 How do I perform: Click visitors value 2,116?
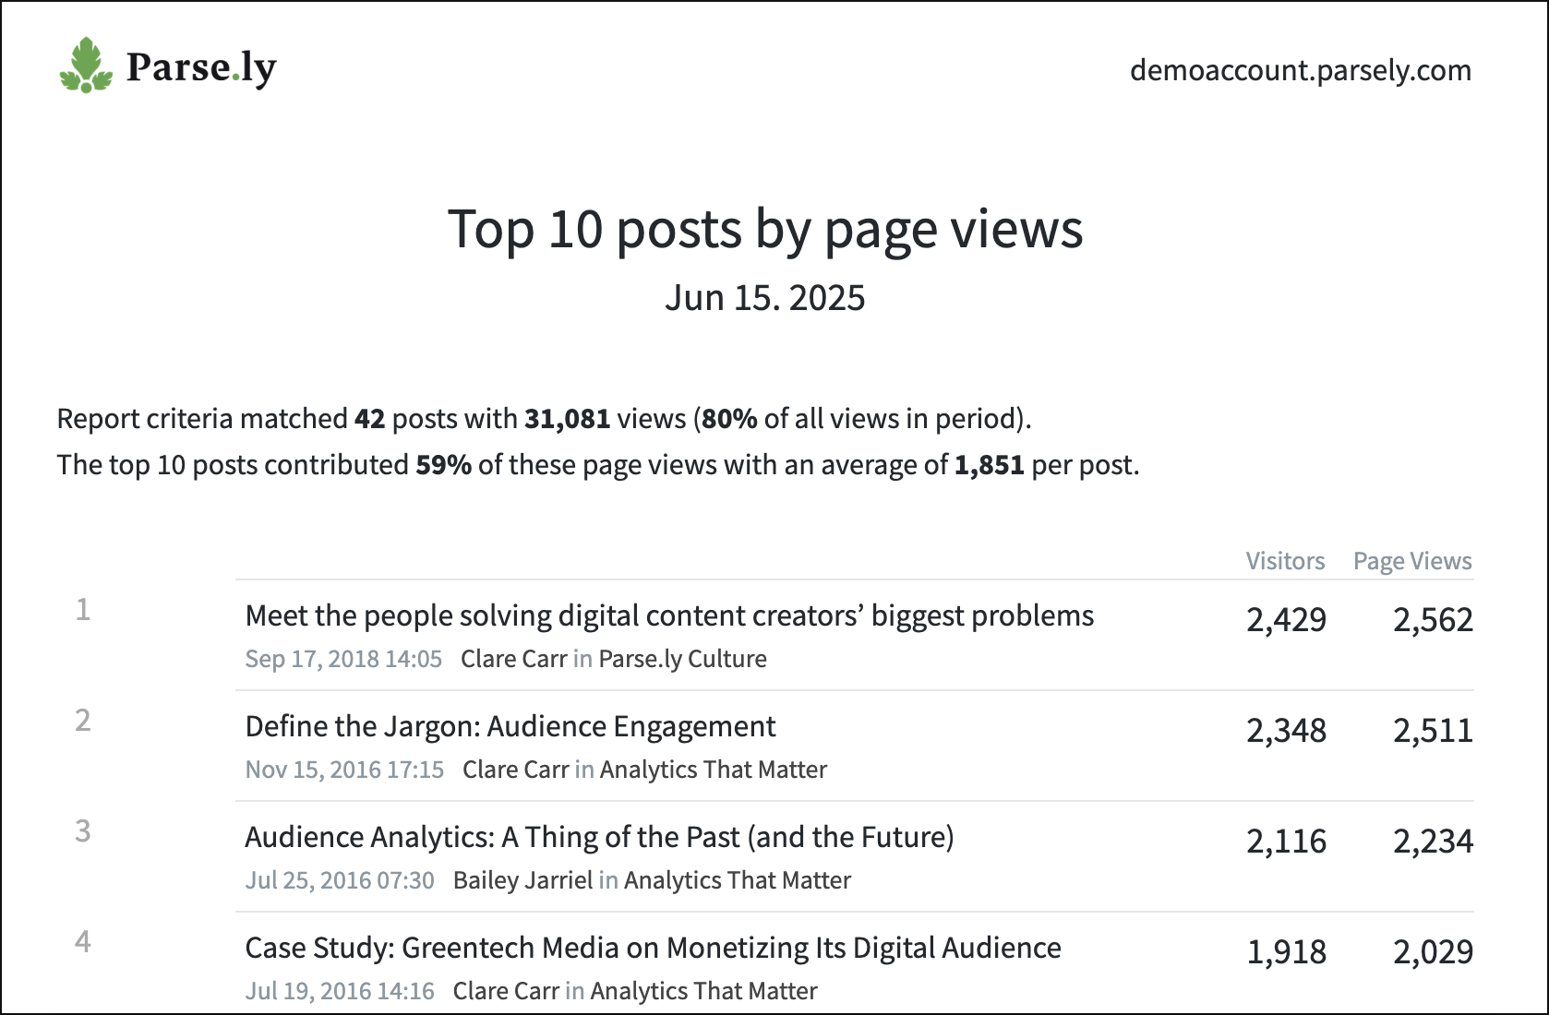[x=1286, y=842]
